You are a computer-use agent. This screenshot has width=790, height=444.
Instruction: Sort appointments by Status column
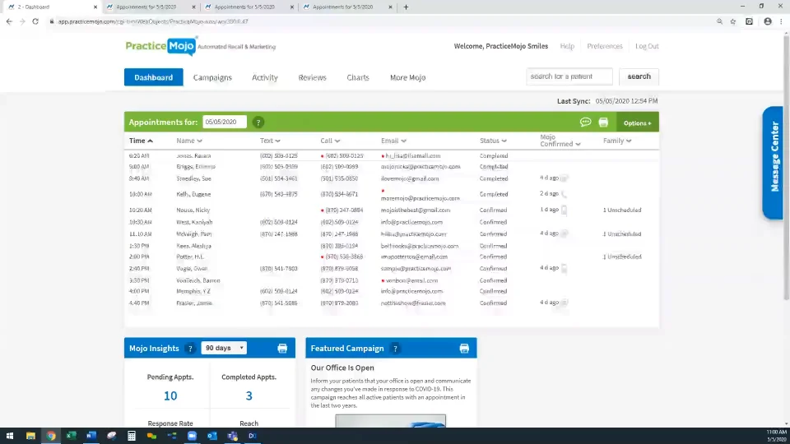click(493, 141)
